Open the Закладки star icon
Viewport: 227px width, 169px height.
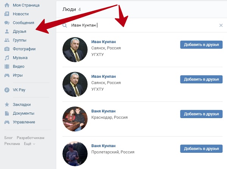(7, 104)
